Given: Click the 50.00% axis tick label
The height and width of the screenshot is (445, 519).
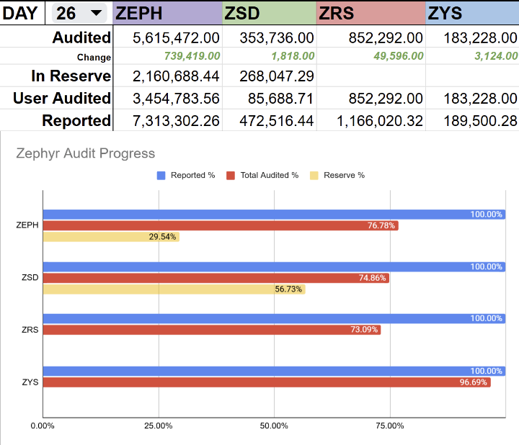Looking at the screenshot, I should (274, 426).
